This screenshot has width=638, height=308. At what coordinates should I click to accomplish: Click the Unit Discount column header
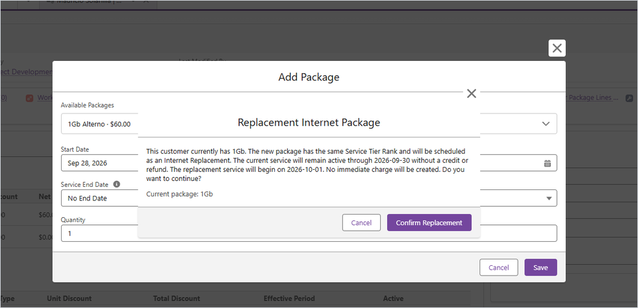click(x=69, y=298)
